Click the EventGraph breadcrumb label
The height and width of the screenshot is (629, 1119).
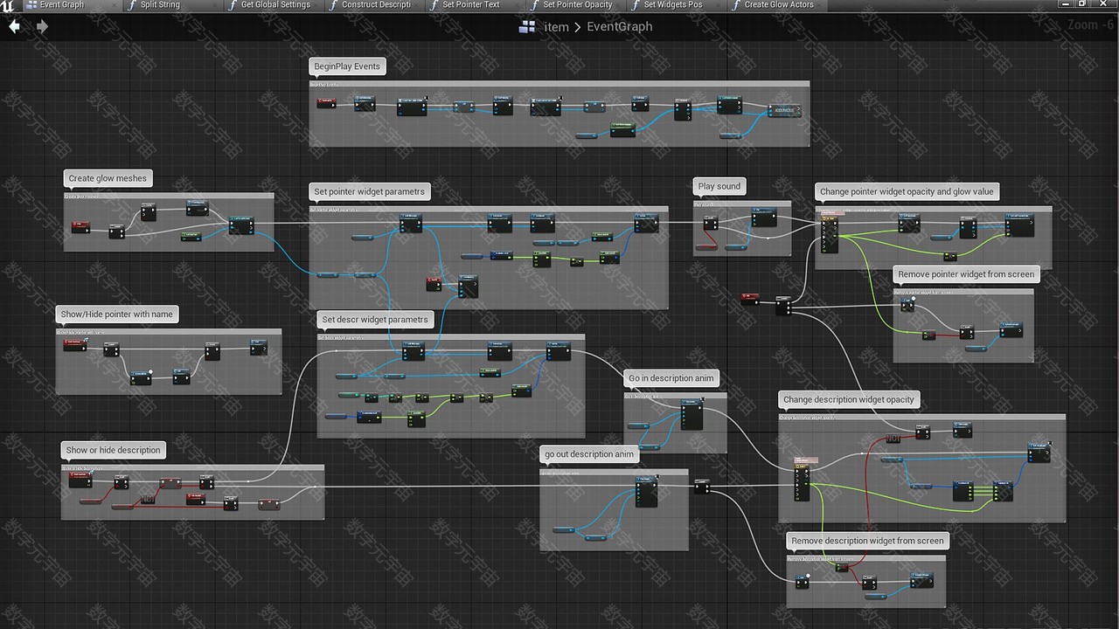pos(619,27)
